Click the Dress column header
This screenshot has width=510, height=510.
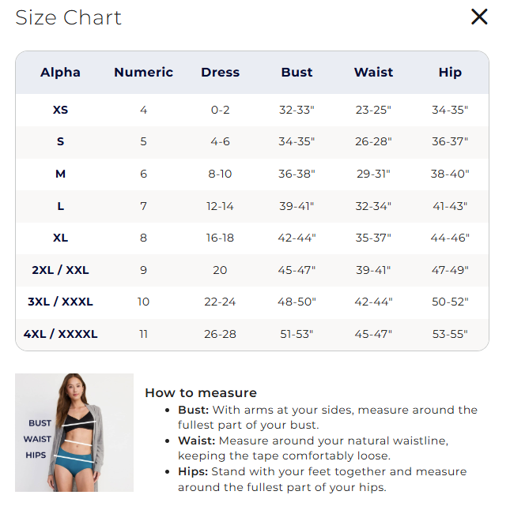tap(220, 73)
